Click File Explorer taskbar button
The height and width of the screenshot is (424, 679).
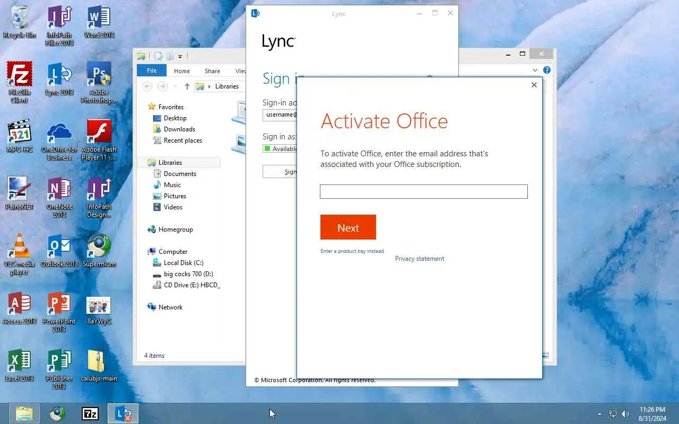(x=24, y=413)
